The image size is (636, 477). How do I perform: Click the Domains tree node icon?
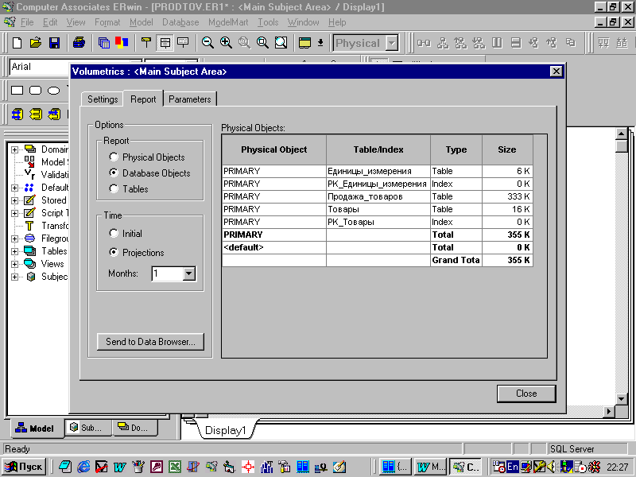coord(30,149)
